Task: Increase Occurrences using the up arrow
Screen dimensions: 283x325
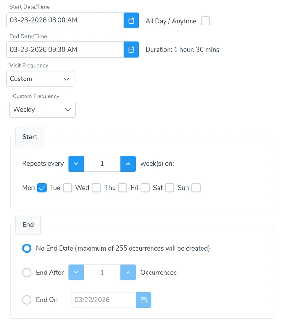Action: (128, 273)
